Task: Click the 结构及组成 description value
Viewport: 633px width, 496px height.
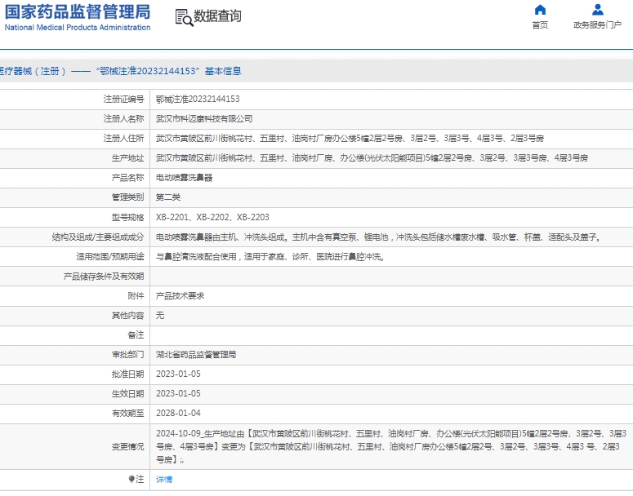Action: (x=379, y=237)
